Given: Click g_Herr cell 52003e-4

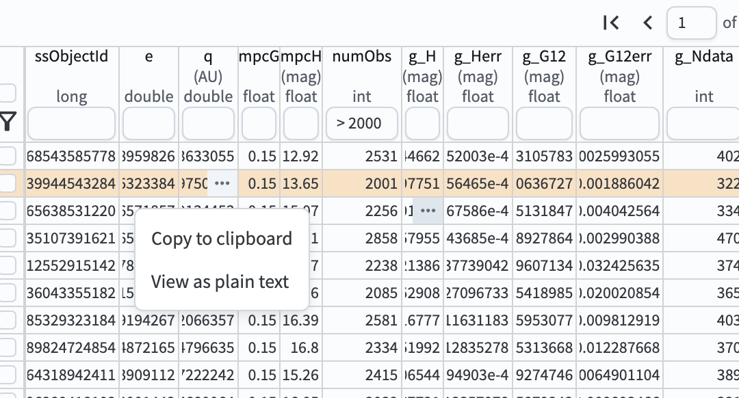Looking at the screenshot, I should coord(478,156).
